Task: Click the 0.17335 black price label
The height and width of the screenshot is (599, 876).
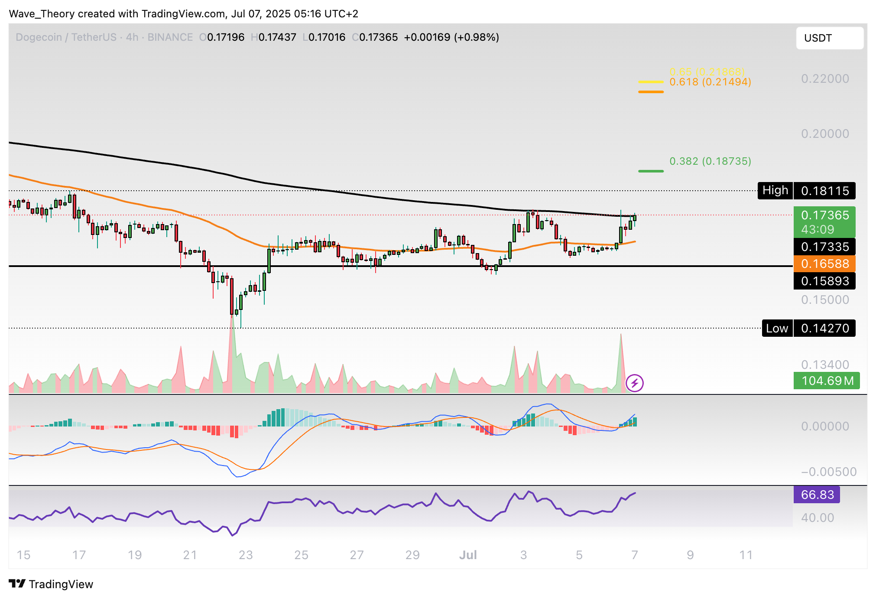Action: 824,247
